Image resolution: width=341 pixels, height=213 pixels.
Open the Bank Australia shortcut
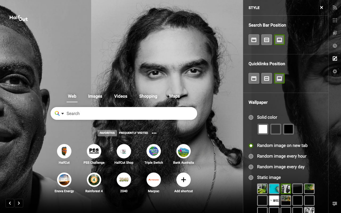184,151
